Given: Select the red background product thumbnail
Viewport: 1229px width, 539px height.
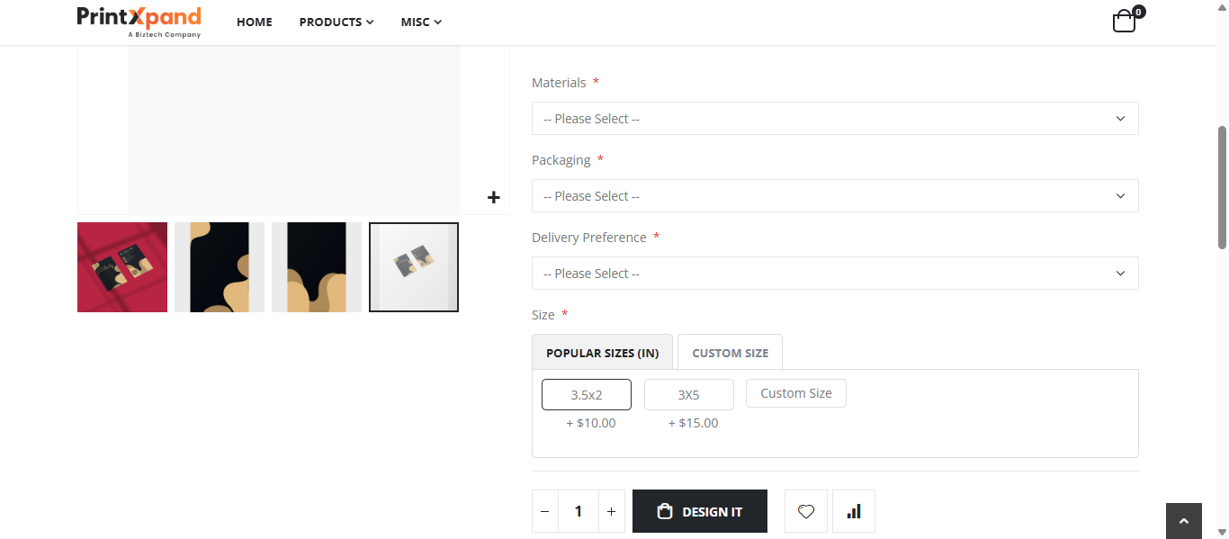Looking at the screenshot, I should (x=122, y=267).
